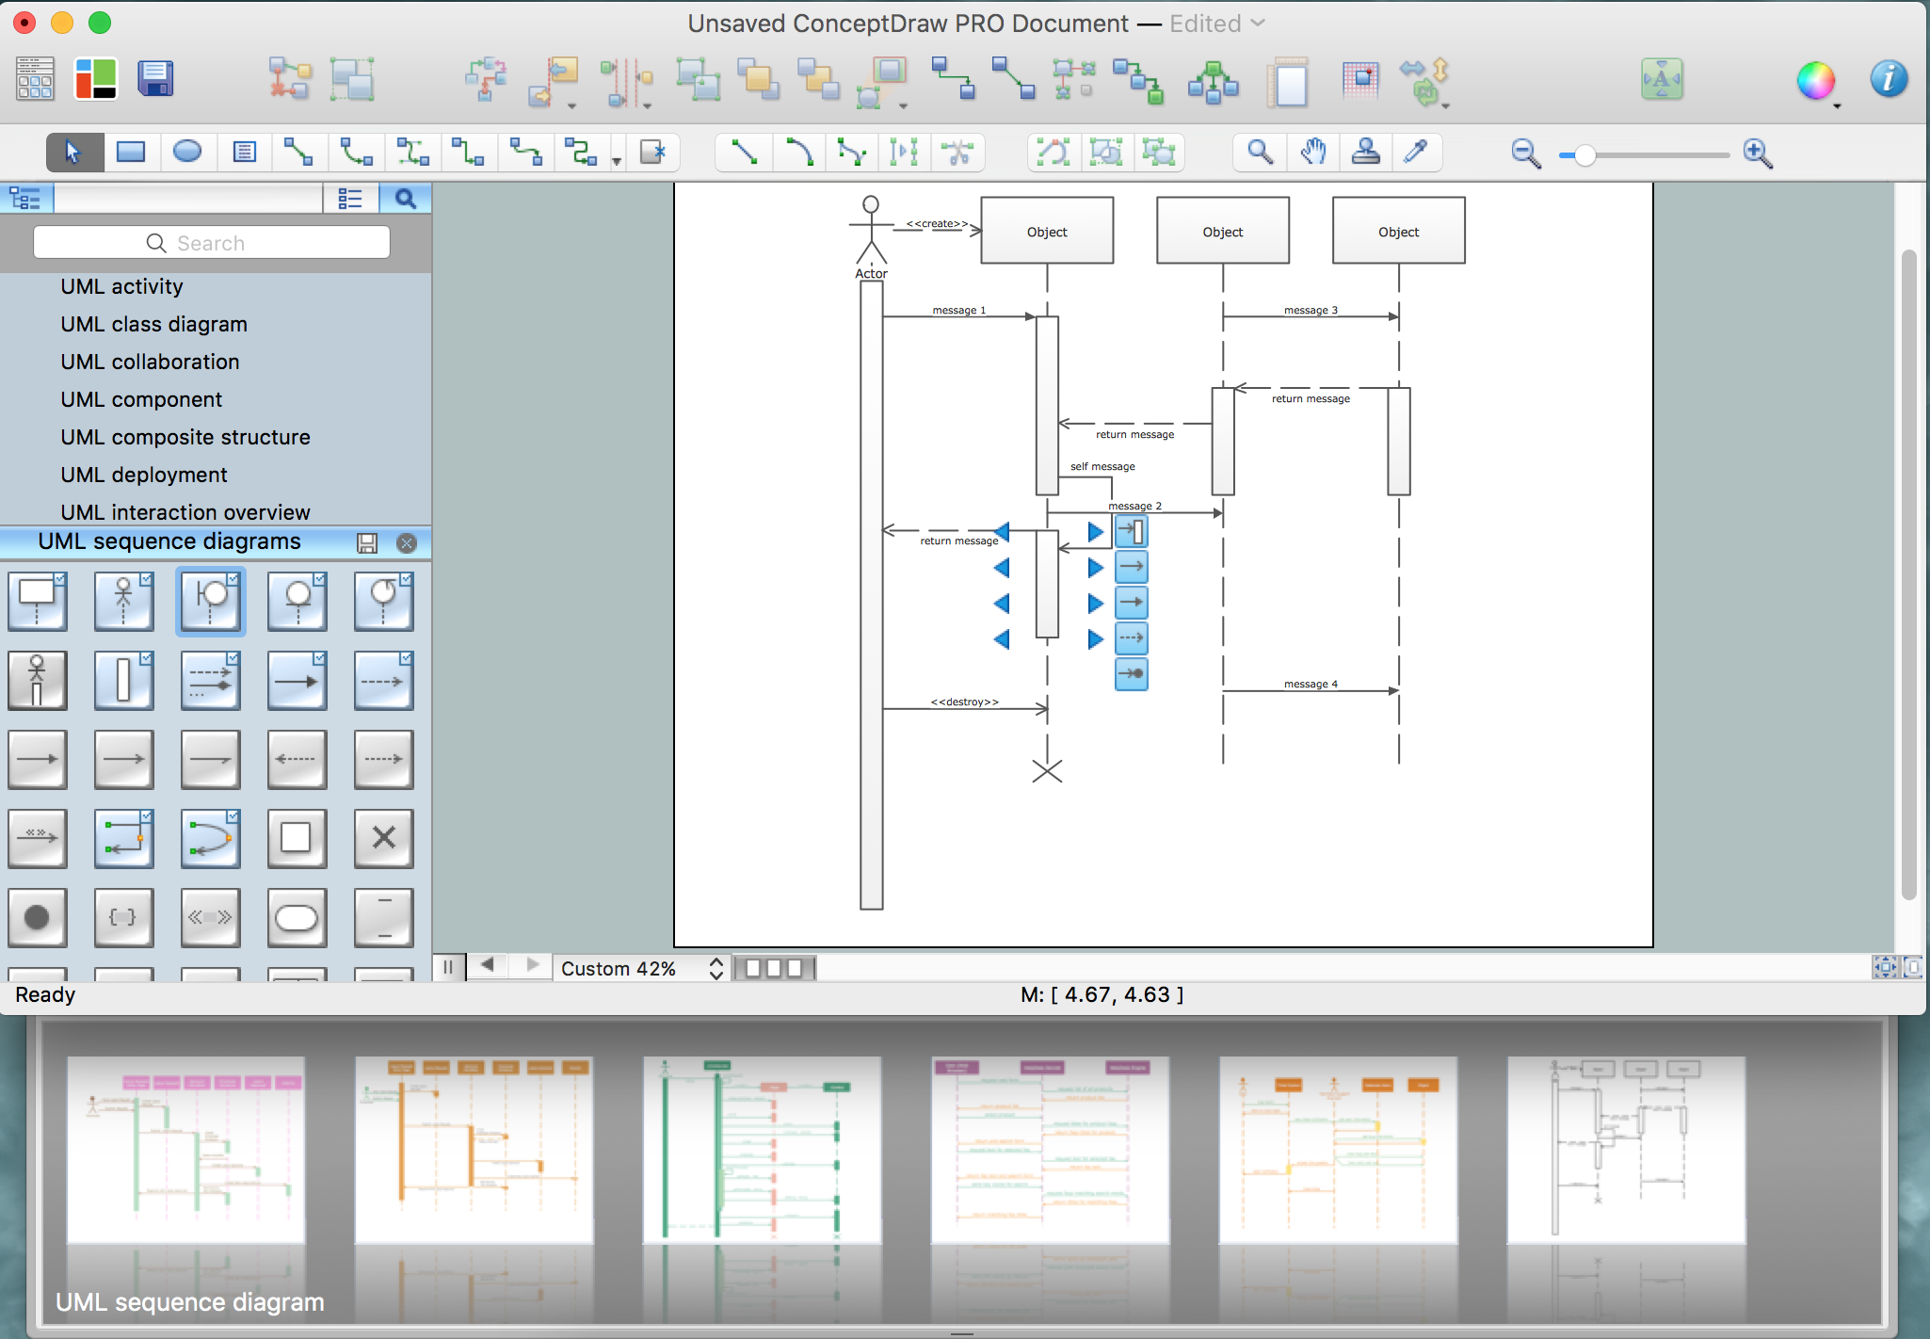Open the color wheel panel
This screenshot has width=1930, height=1339.
1817,80
